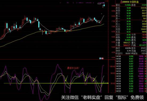Click the 内盘 value 413.9万

point(143,45)
